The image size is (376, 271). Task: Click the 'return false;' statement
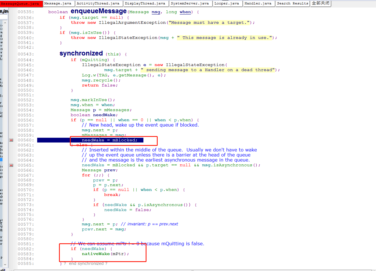click(100, 85)
